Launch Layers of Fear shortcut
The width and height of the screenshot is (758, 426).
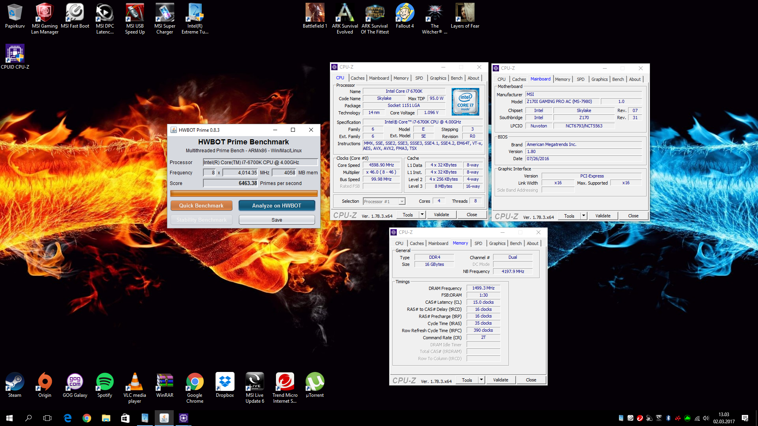[x=465, y=16]
